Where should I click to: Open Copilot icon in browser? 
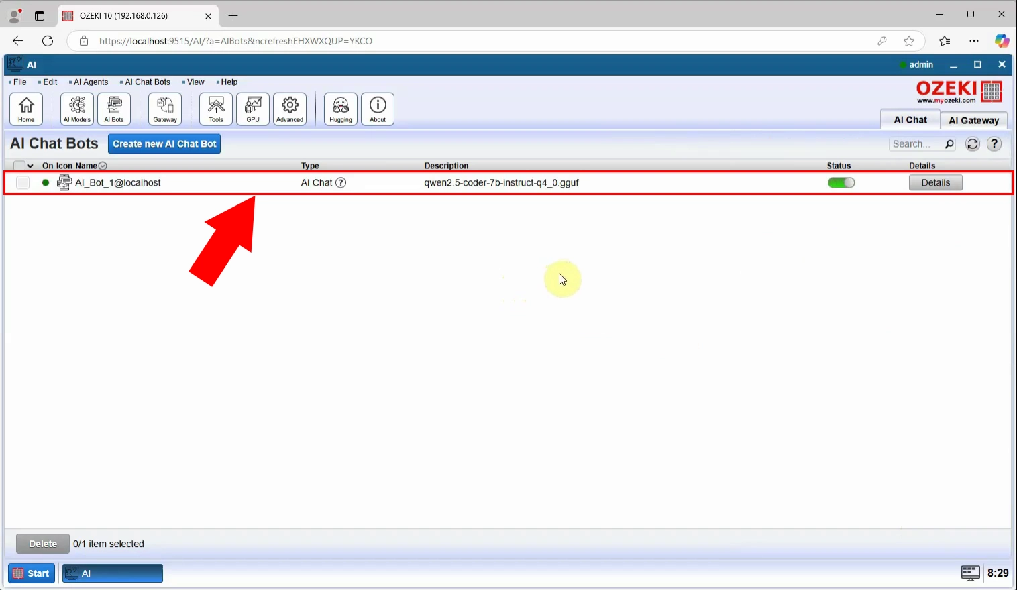pyautogui.click(x=1002, y=41)
